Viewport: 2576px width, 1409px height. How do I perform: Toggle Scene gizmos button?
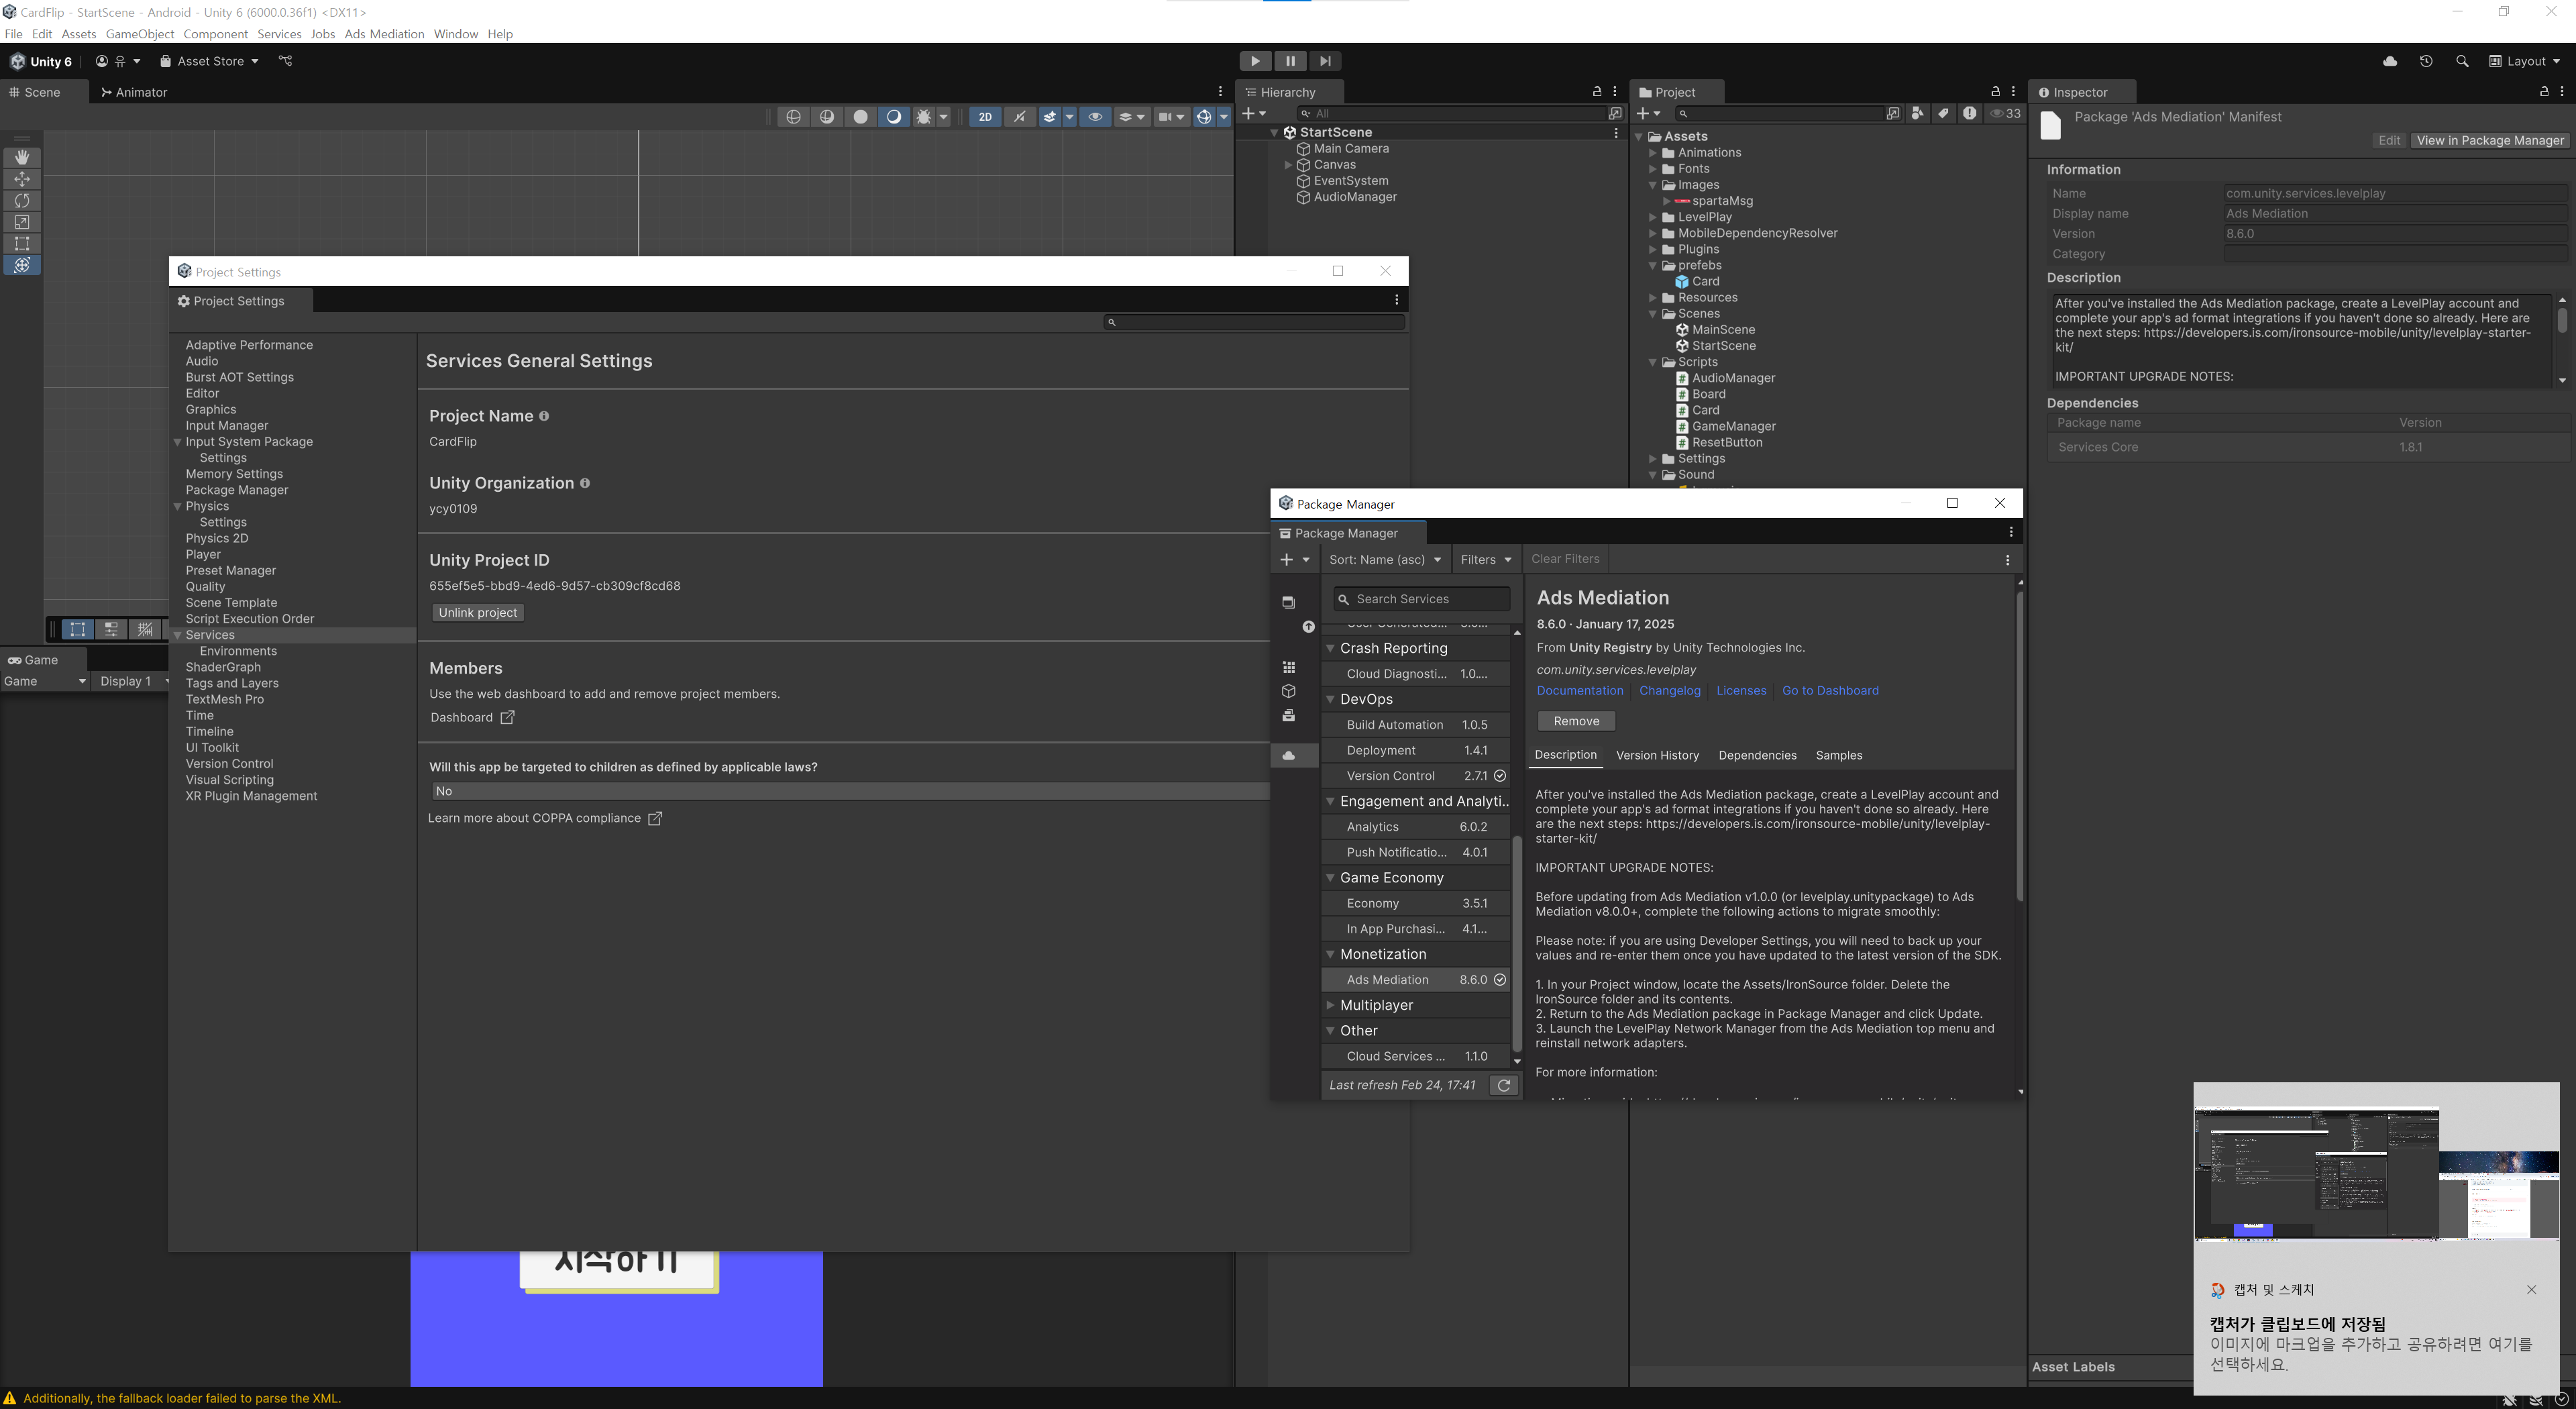click(1204, 117)
